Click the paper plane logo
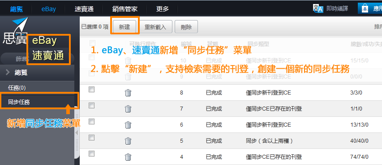The height and width of the screenshot is (165, 382). point(21,24)
